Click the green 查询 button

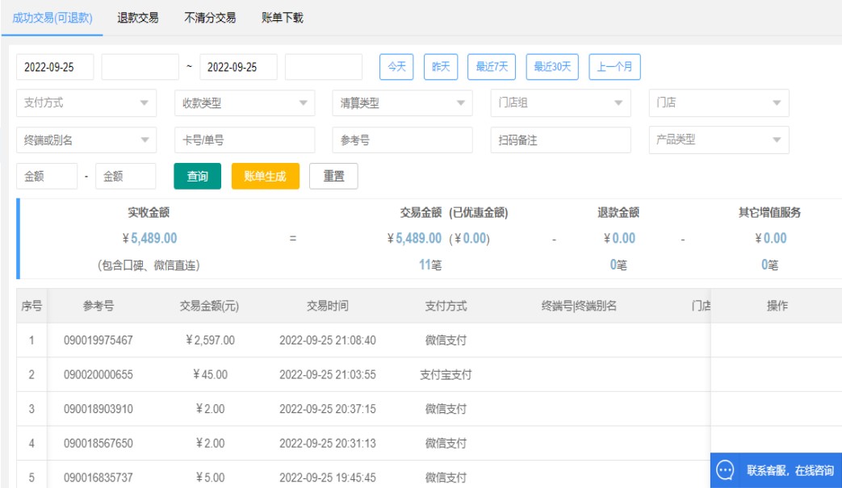198,176
